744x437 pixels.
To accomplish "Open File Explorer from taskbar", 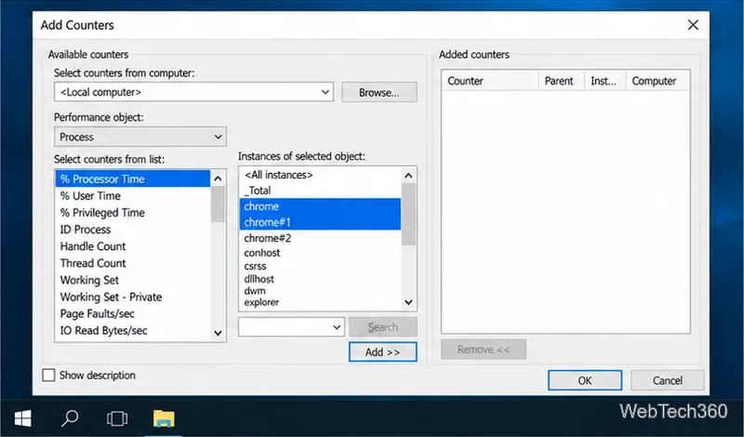I will click(x=164, y=418).
